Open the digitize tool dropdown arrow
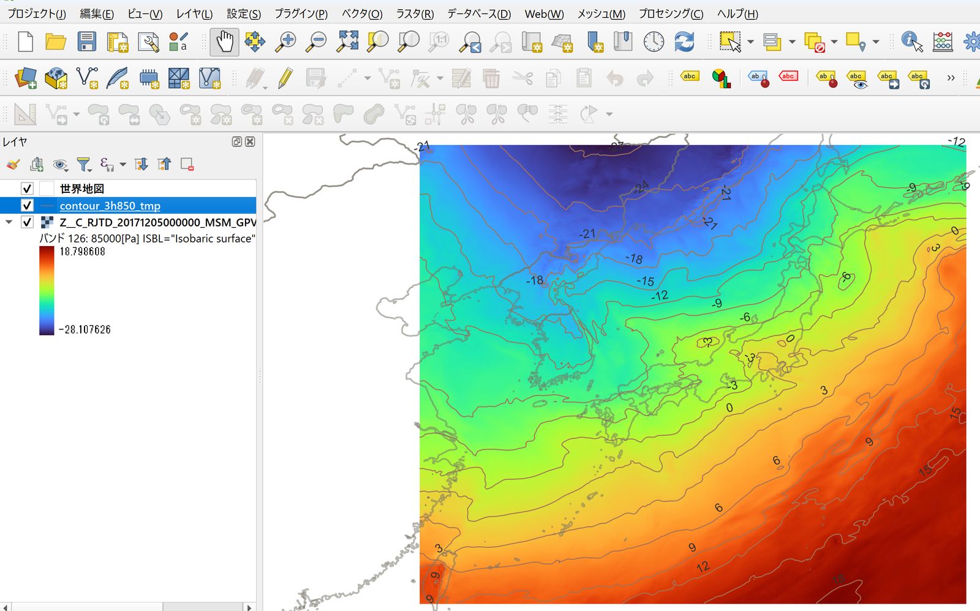This screenshot has height=611, width=980. (367, 78)
